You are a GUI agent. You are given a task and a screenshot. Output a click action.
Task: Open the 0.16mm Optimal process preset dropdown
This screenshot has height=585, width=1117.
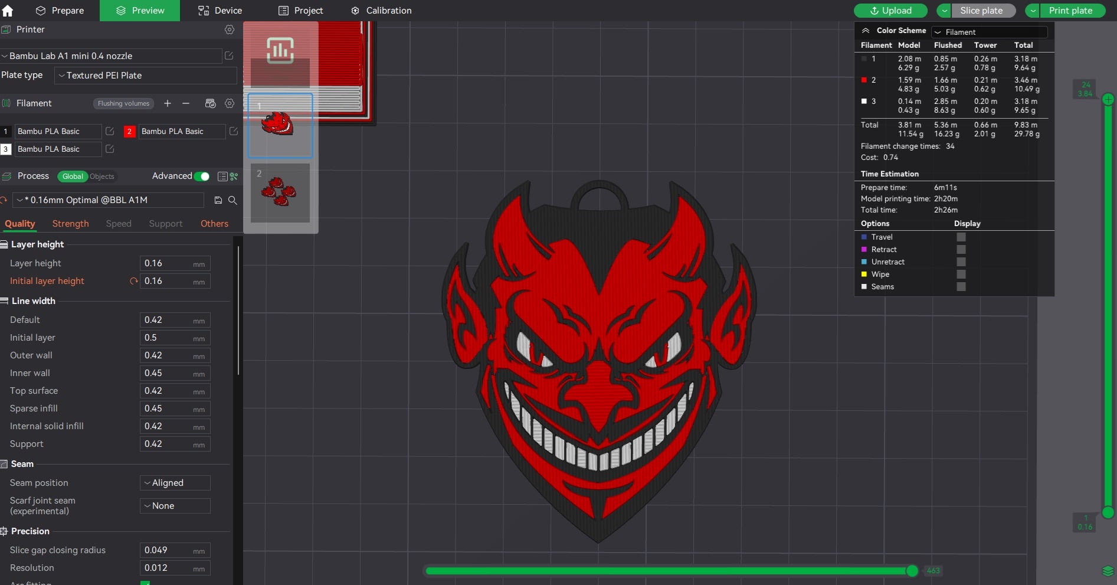[x=109, y=200]
